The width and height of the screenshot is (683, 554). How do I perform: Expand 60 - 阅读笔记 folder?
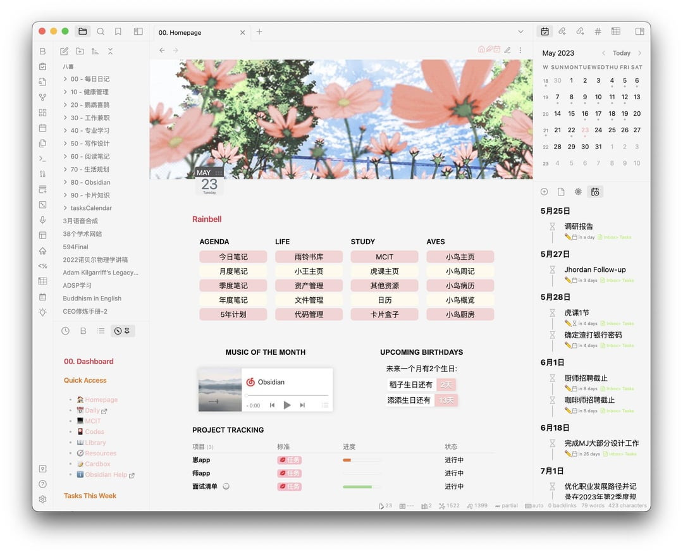point(65,156)
